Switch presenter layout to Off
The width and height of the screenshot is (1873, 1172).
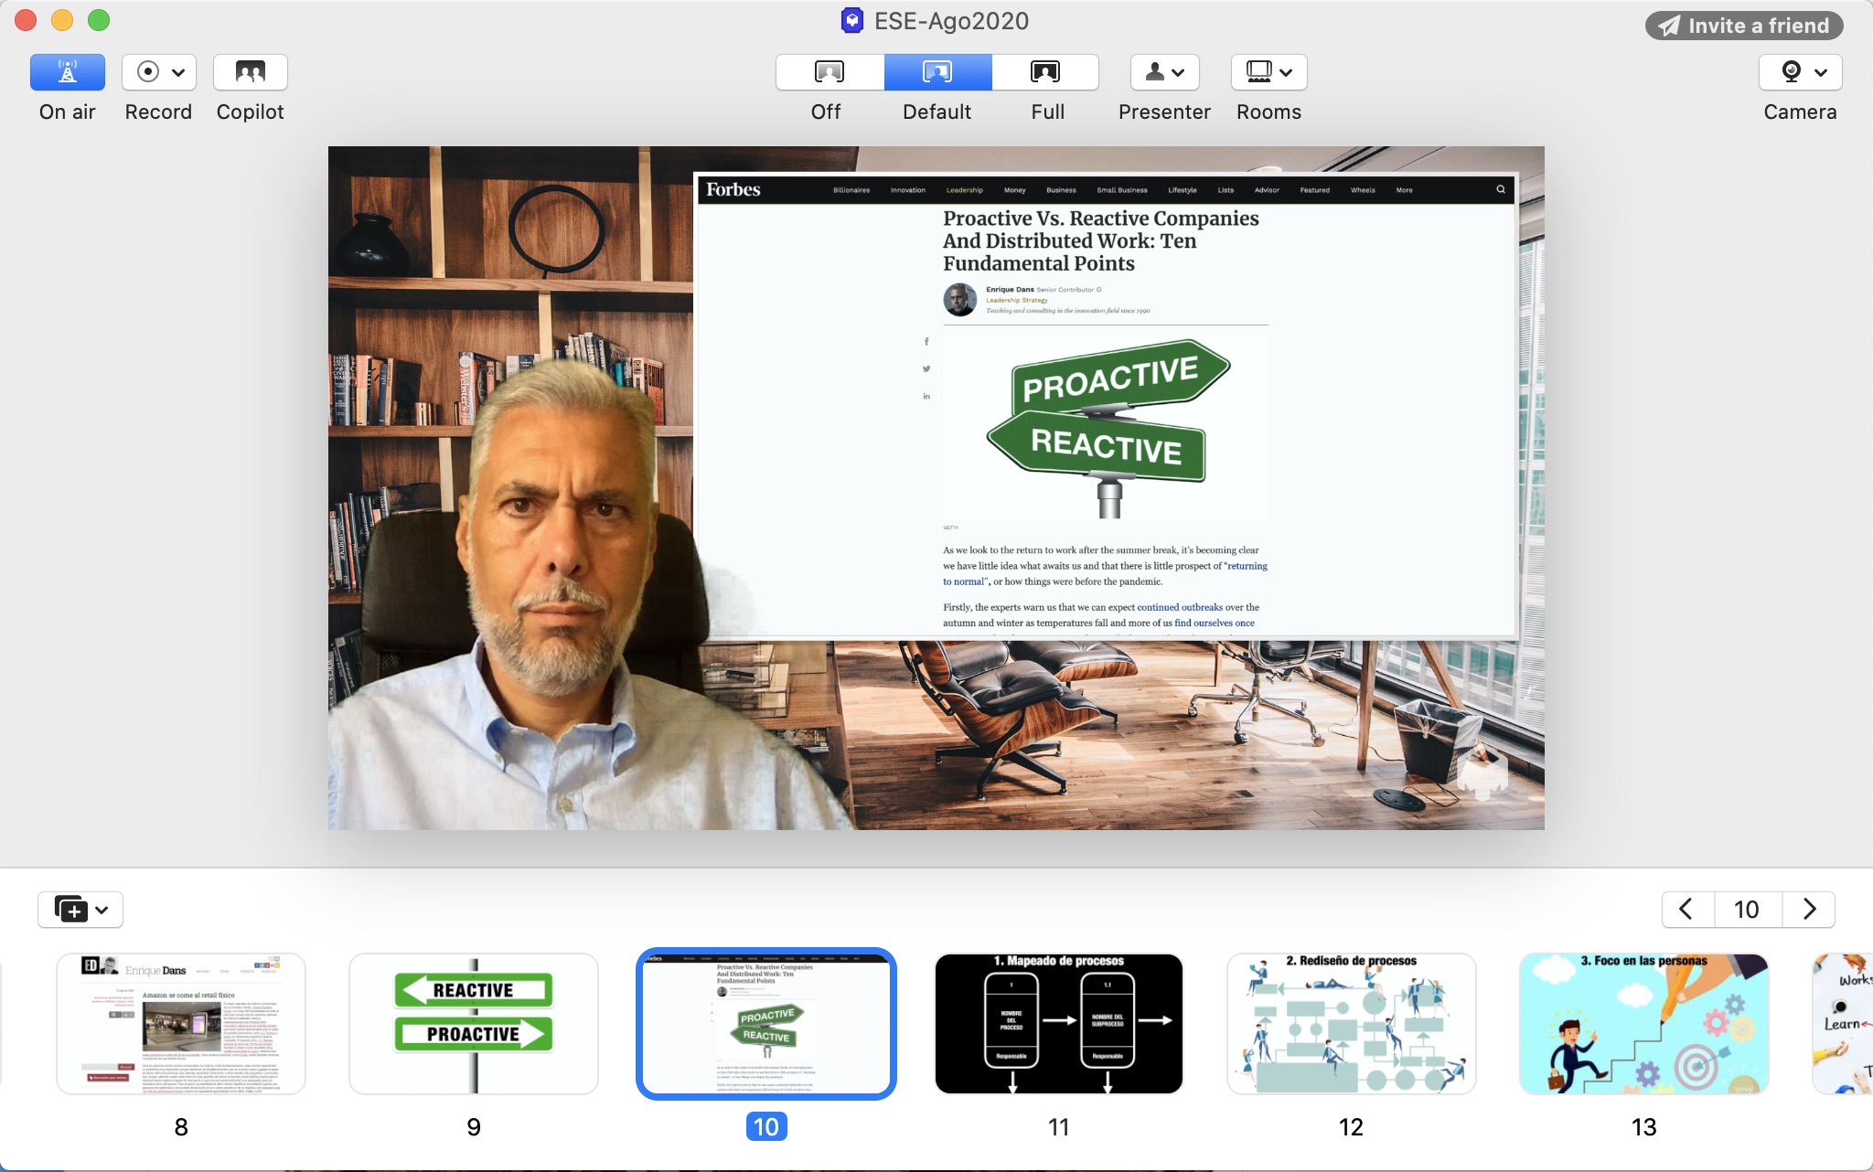(x=829, y=72)
